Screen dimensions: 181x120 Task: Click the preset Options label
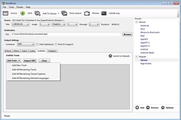[x=170, y=108]
